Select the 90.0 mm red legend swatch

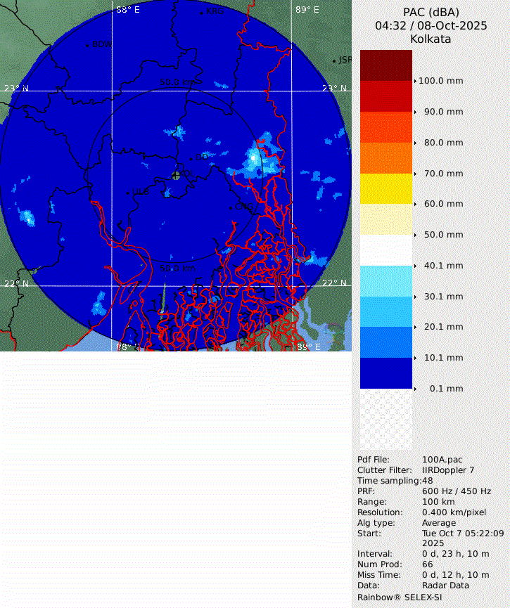[385, 96]
